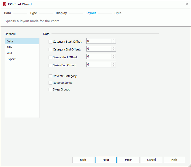Decrease Category End Offset with down arrow
191x167 pixels.
pyautogui.click(x=113, y=50)
